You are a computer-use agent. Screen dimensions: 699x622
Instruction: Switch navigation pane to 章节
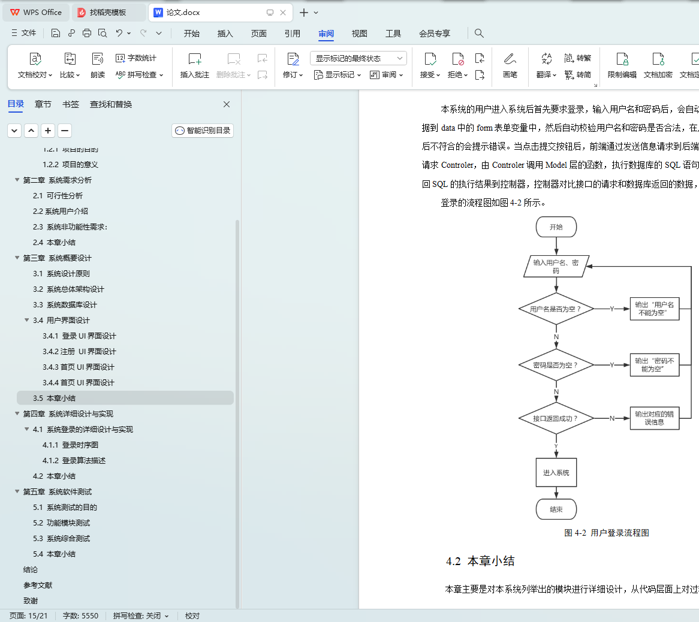pos(43,104)
